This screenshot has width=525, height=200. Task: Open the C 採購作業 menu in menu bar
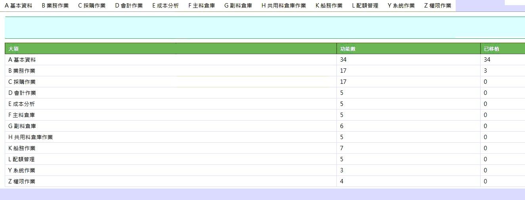[92, 6]
